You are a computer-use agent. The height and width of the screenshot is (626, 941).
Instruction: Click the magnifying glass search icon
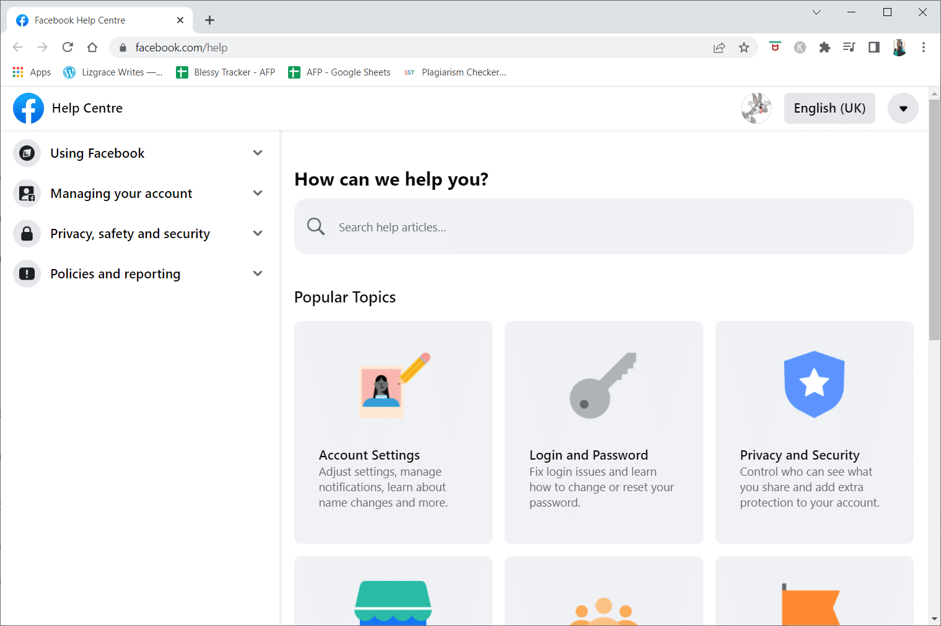(316, 226)
